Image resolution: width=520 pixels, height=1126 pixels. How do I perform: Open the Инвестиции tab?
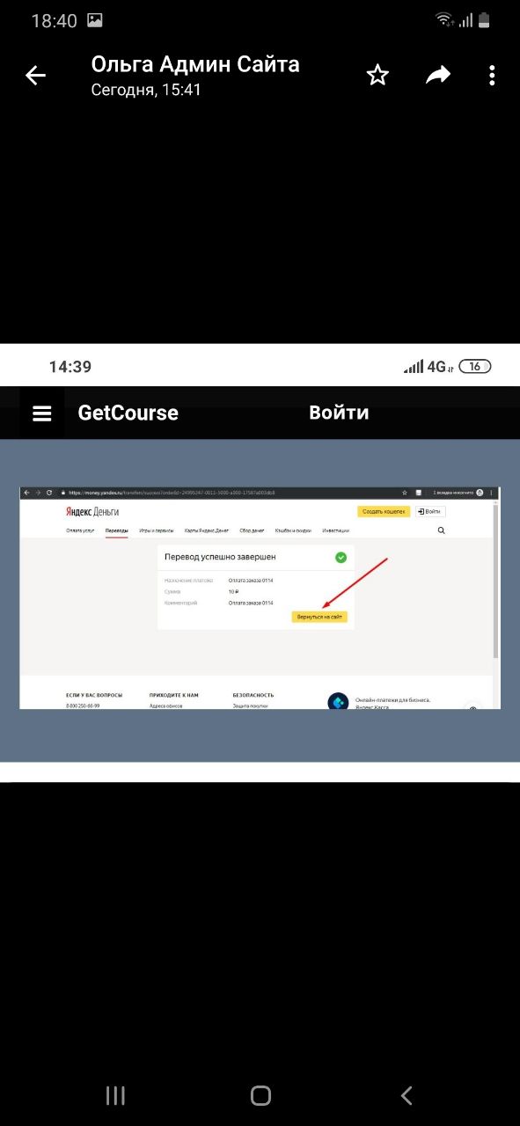pos(335,531)
